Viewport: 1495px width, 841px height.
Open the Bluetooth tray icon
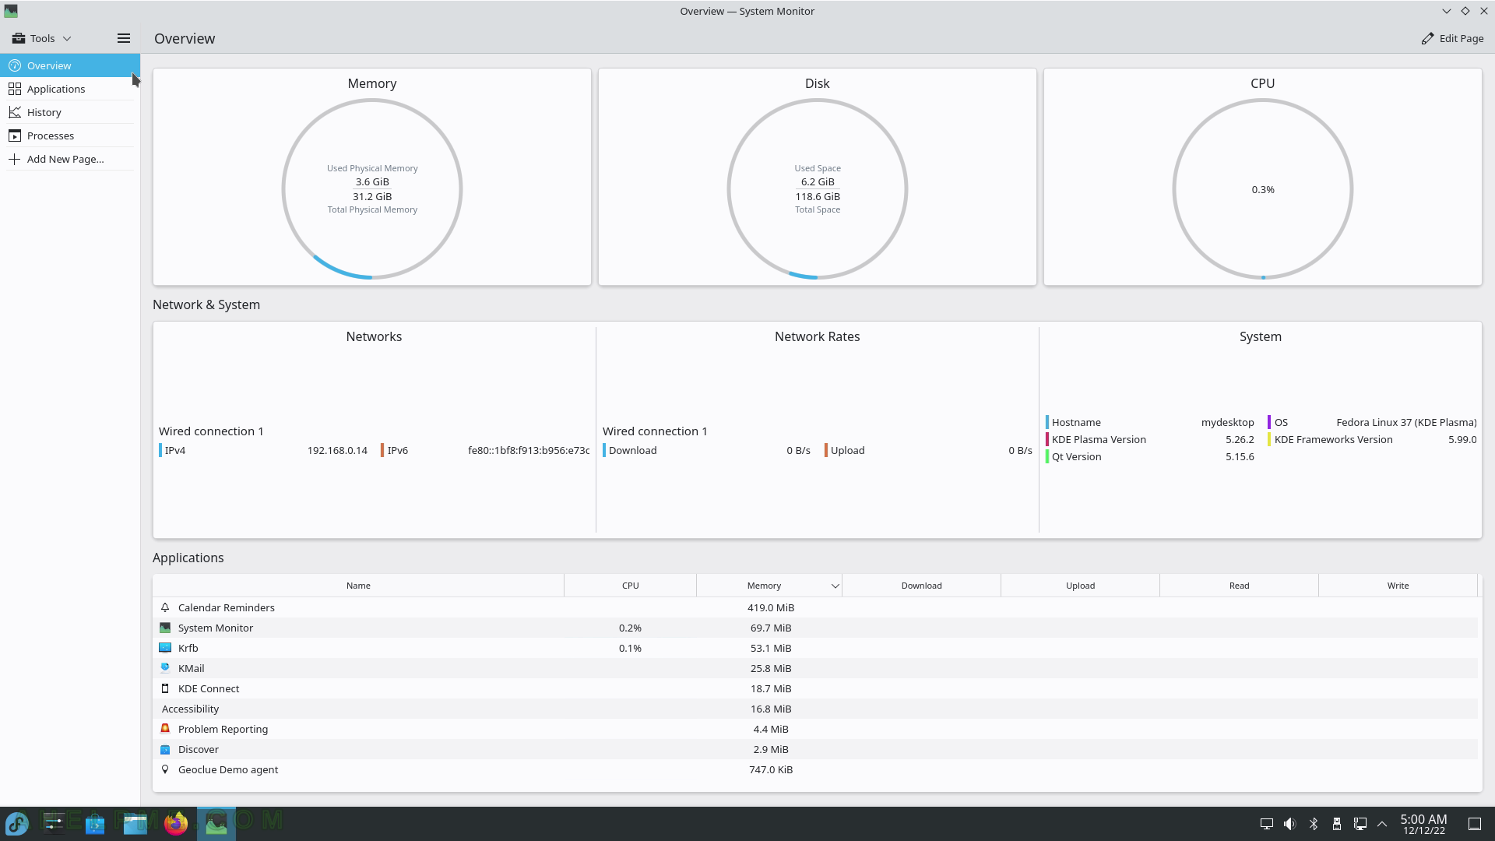1314,824
